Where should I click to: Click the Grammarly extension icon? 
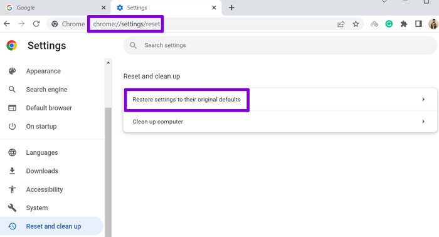pos(389,24)
